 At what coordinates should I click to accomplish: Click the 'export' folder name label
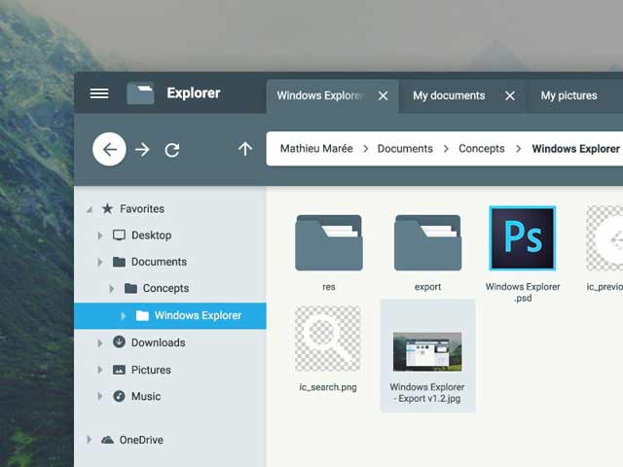pyautogui.click(x=427, y=287)
